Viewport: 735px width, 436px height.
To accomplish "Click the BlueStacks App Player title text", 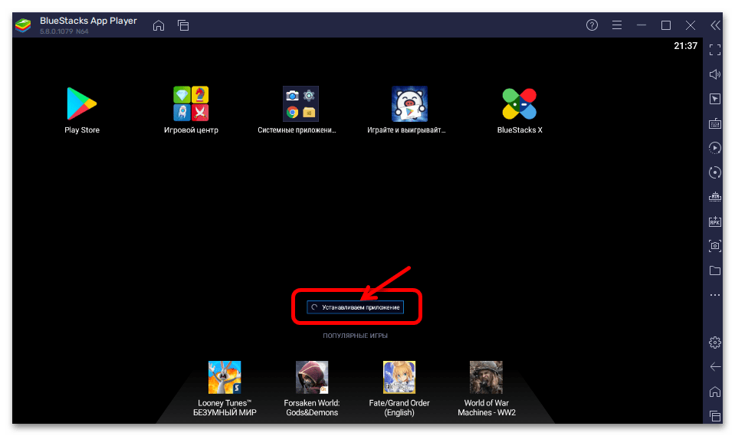I will point(88,21).
